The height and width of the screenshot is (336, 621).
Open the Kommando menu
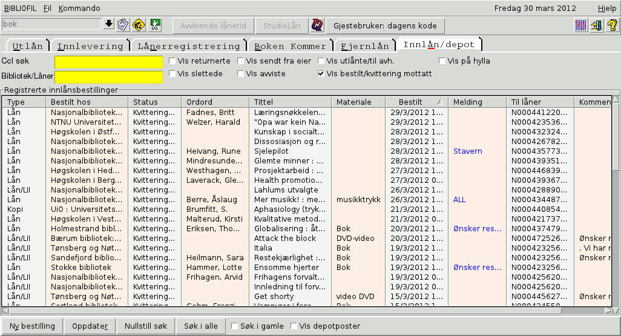click(x=79, y=8)
